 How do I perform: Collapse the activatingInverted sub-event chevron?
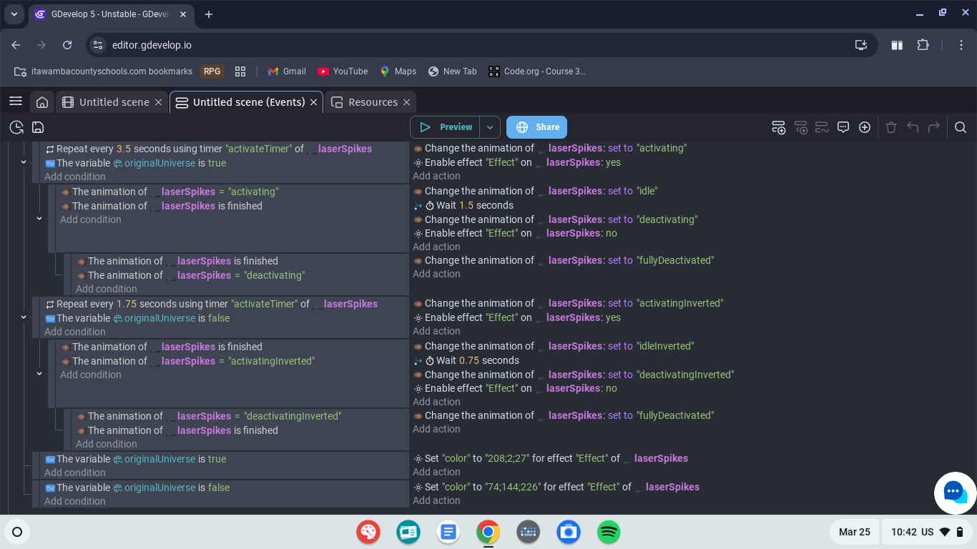39,373
